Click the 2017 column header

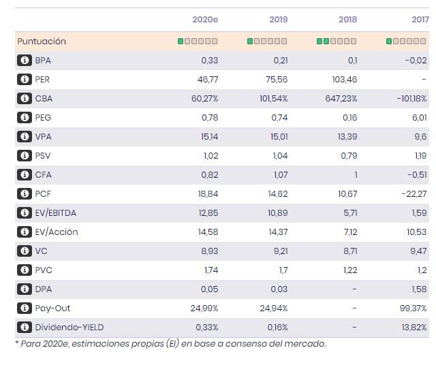pos(420,20)
